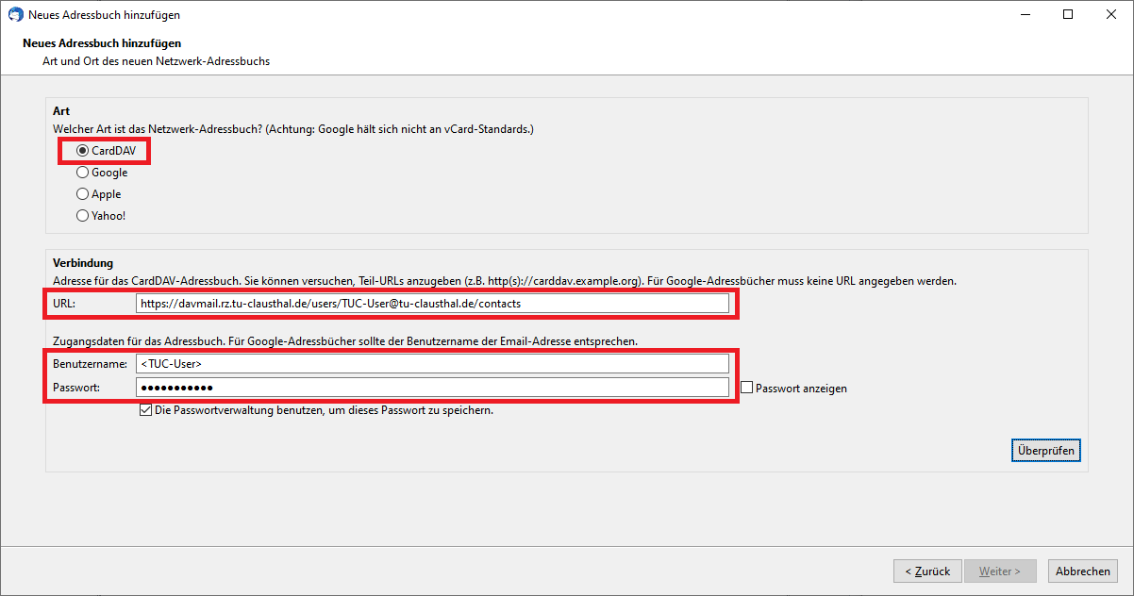Click the Weiter button
Viewport: 1134px width, 596px height.
pyautogui.click(x=1000, y=571)
